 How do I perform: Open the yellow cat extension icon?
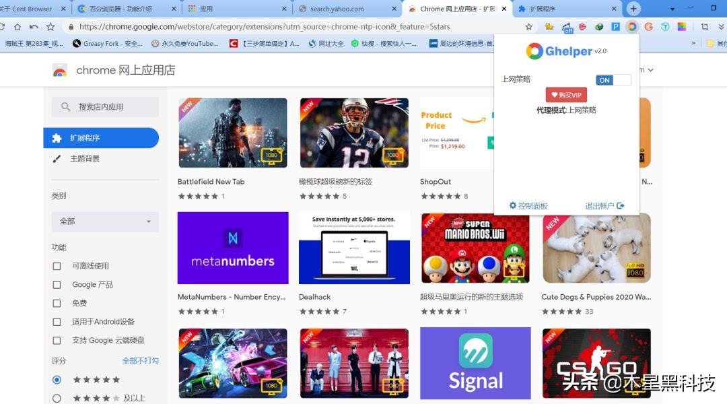(549, 27)
